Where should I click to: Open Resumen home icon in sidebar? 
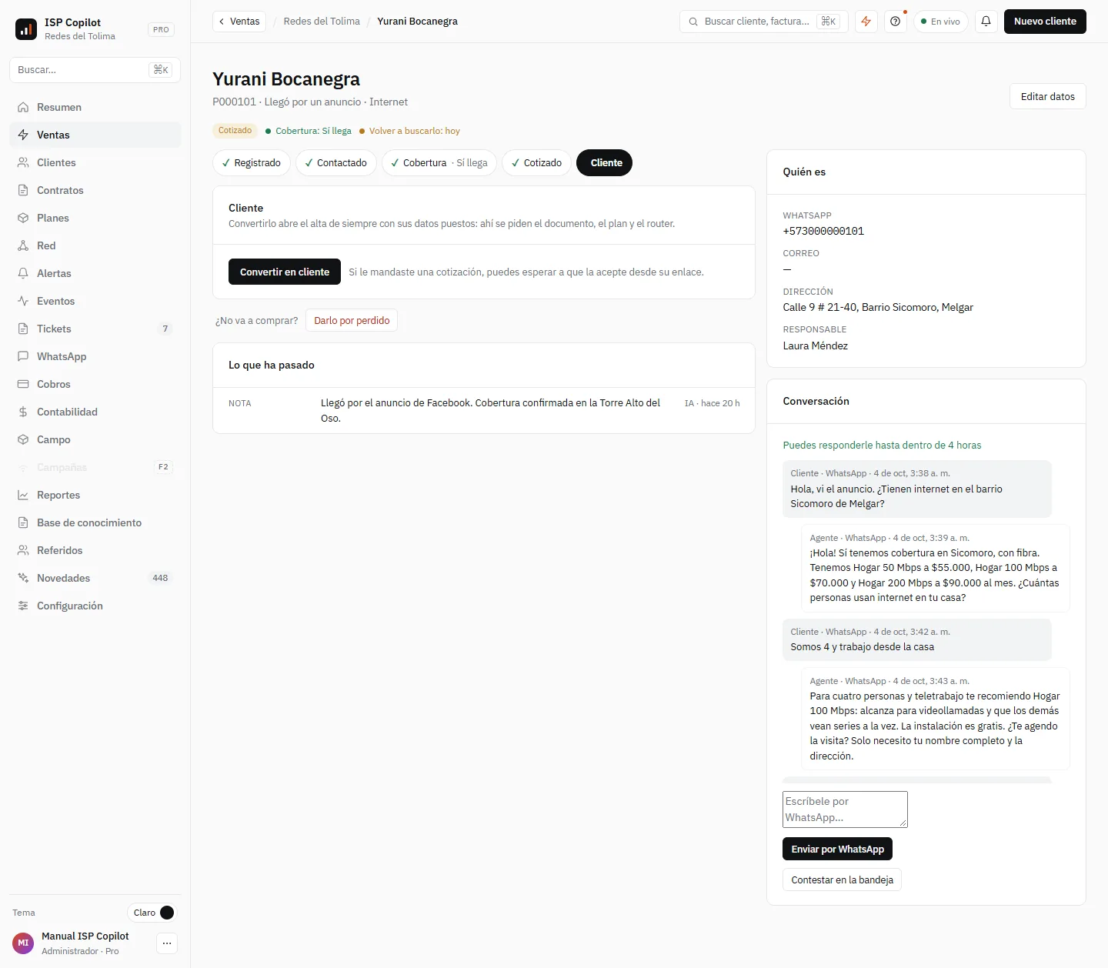23,107
